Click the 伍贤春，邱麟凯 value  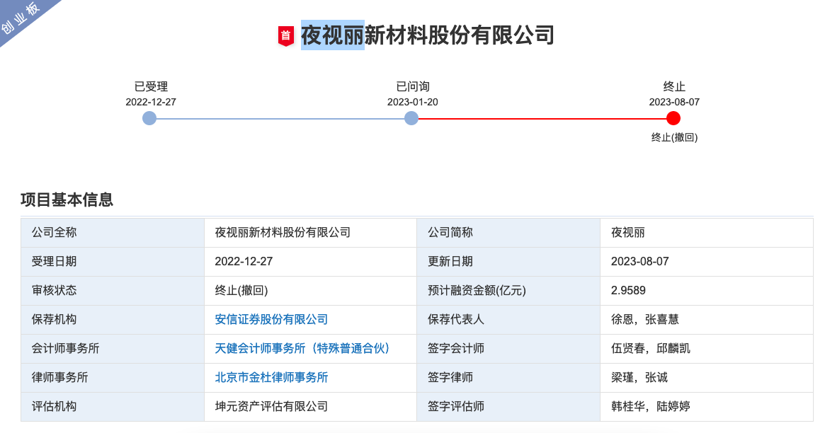tap(650, 348)
